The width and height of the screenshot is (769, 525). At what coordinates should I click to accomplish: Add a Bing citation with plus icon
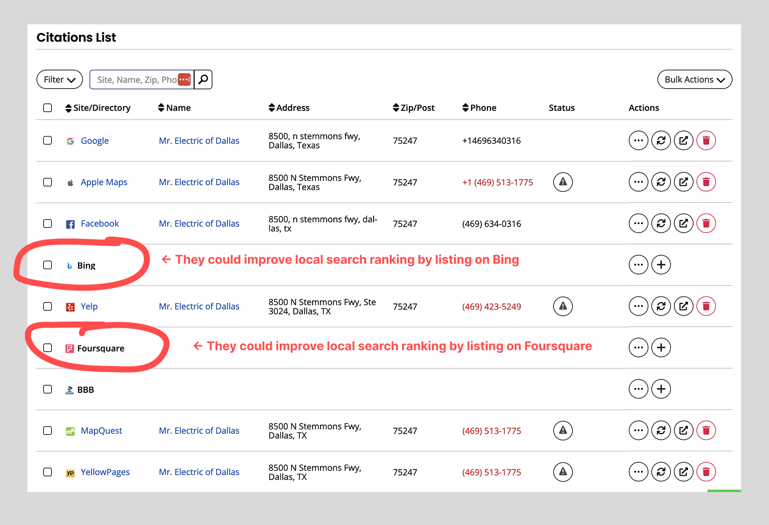(x=661, y=265)
